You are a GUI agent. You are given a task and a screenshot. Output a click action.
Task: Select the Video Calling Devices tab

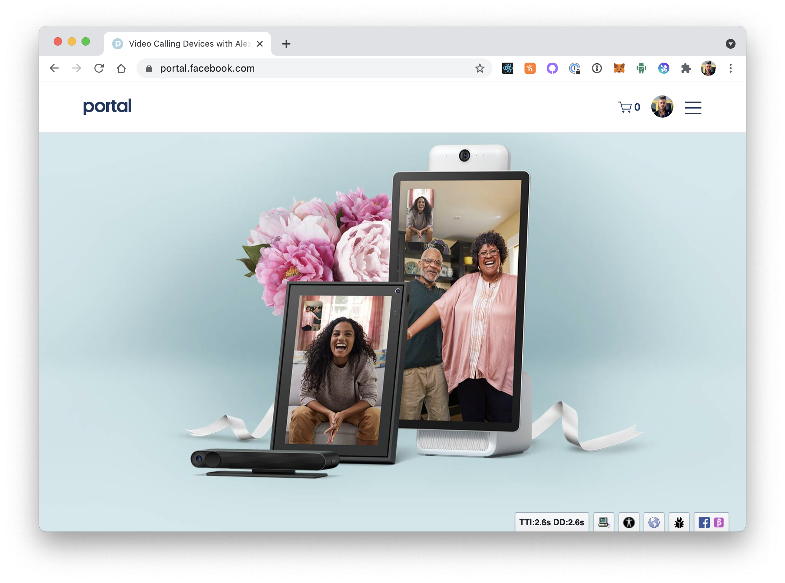[187, 44]
